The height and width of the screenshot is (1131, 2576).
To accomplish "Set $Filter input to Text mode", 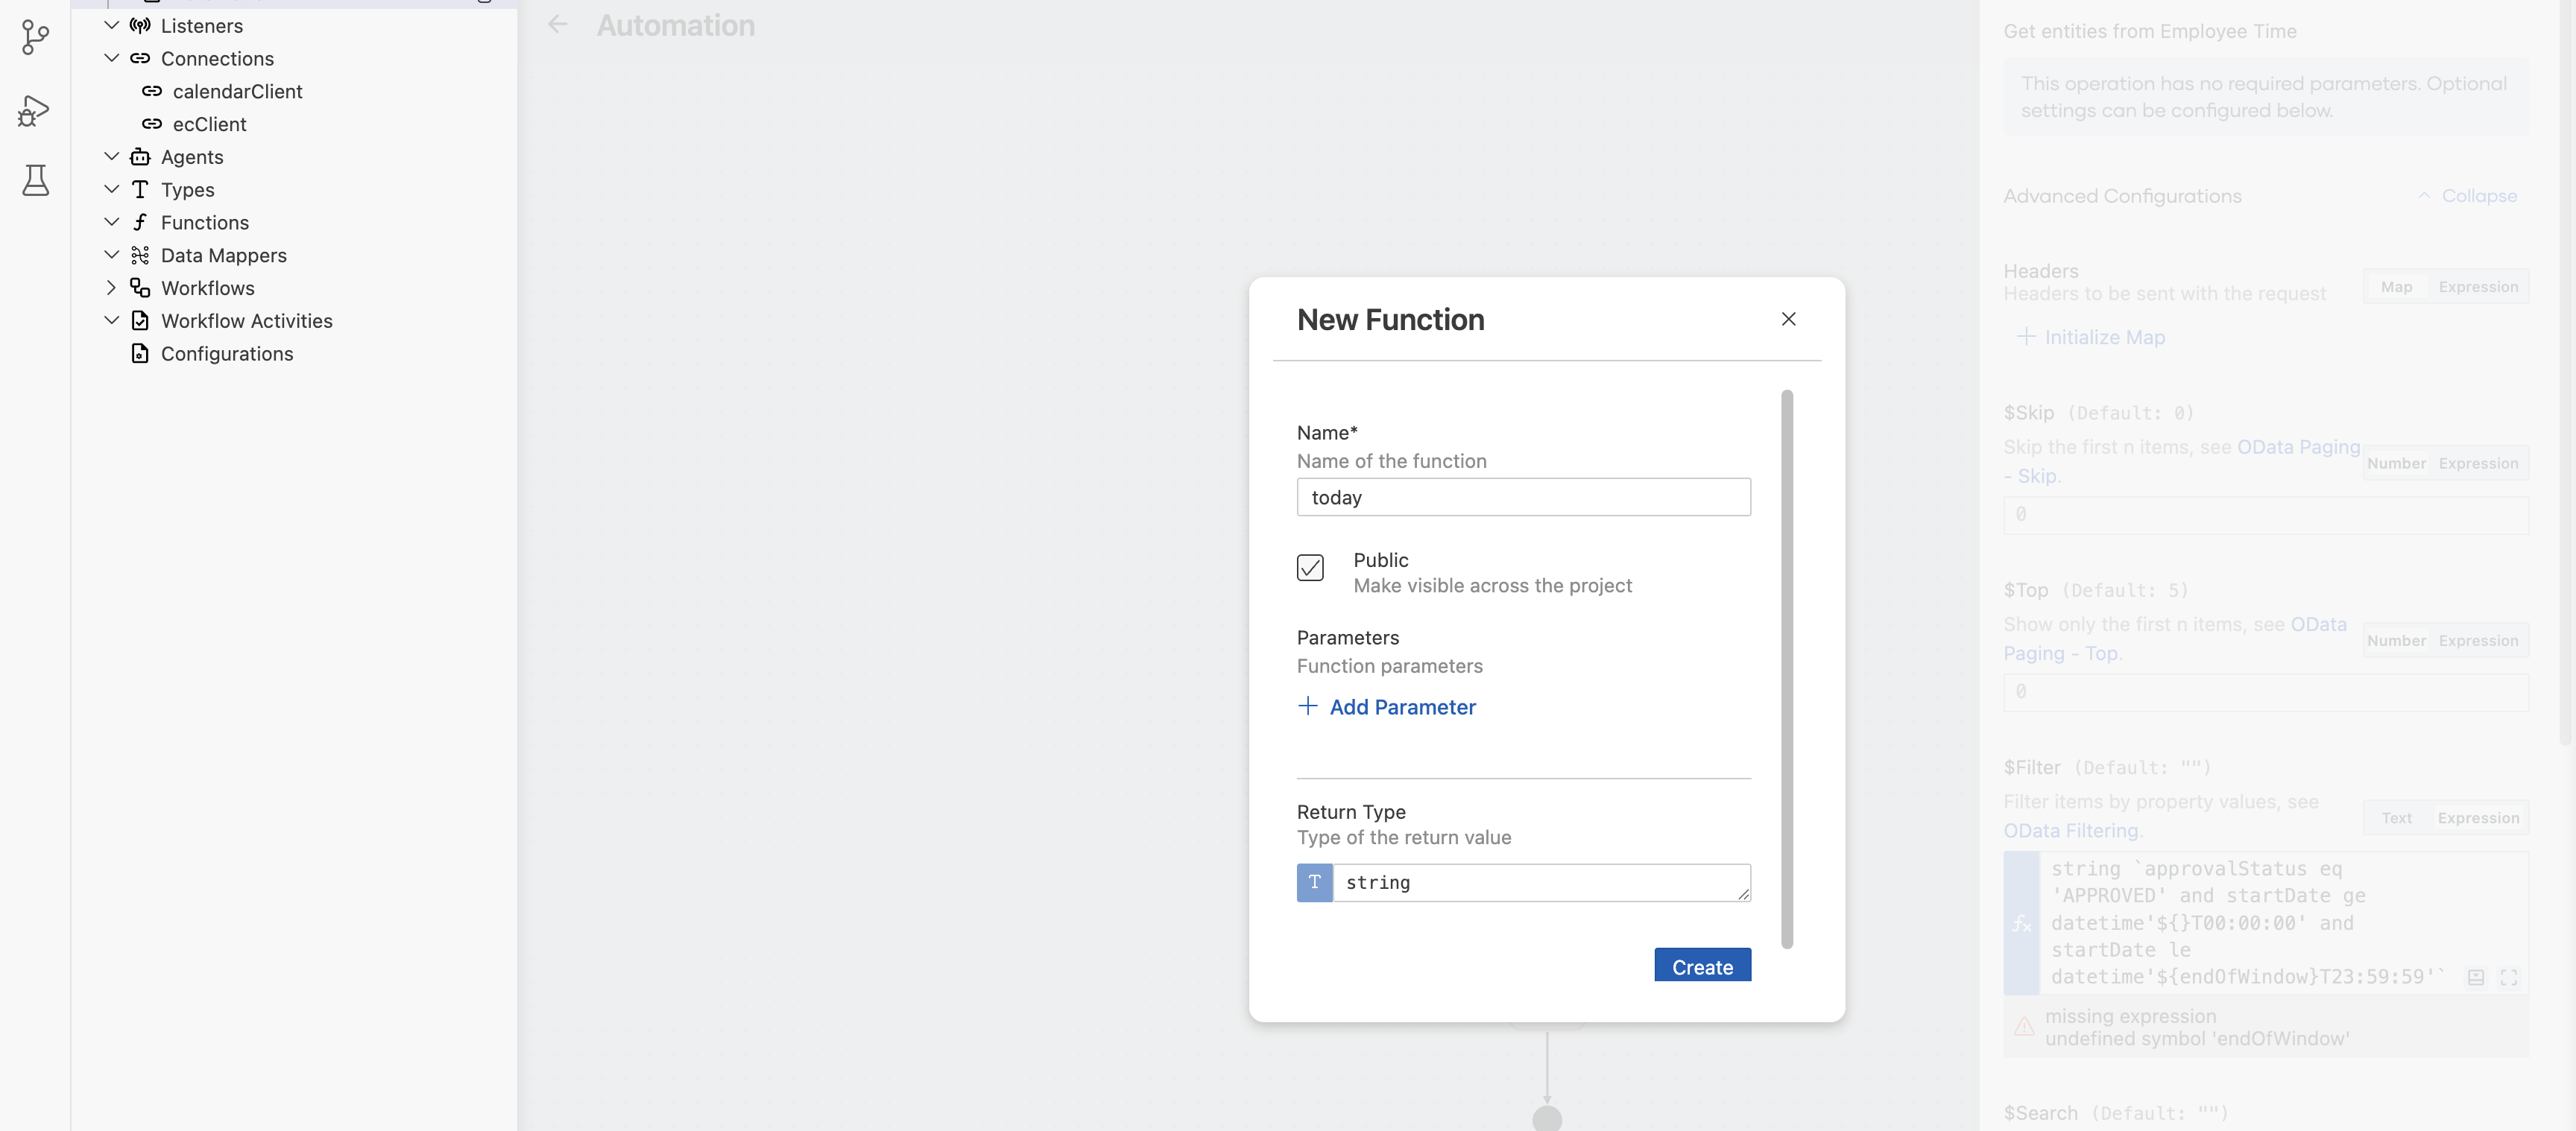I will coord(2396,818).
